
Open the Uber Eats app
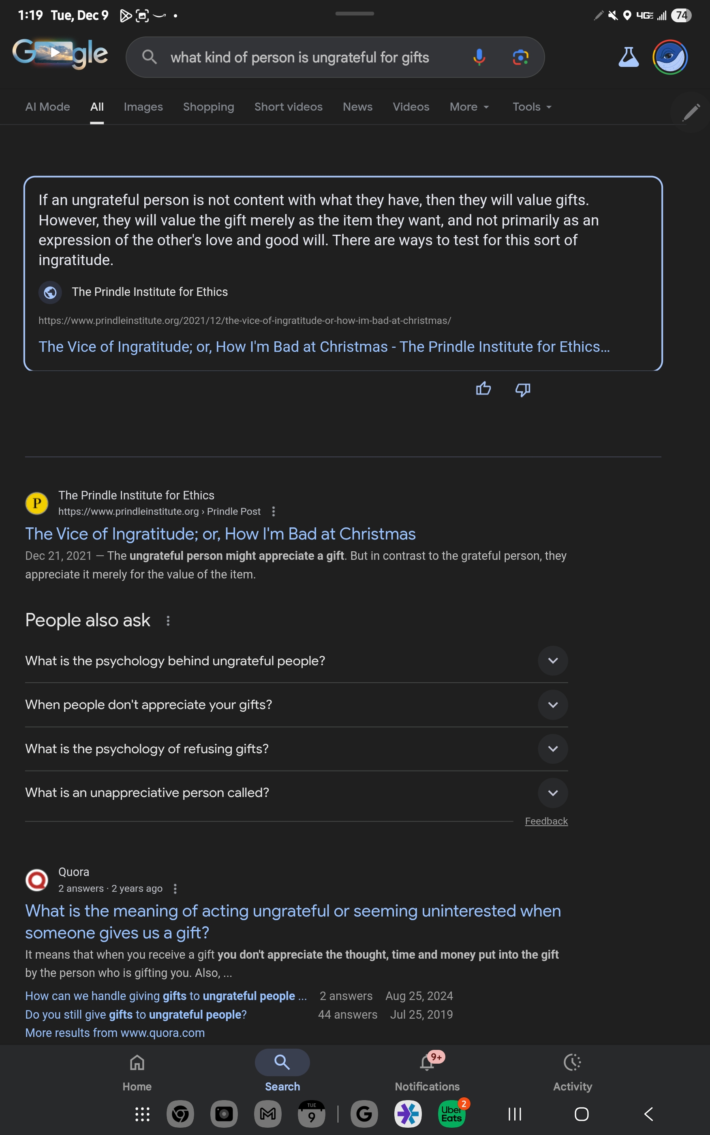pyautogui.click(x=451, y=1114)
